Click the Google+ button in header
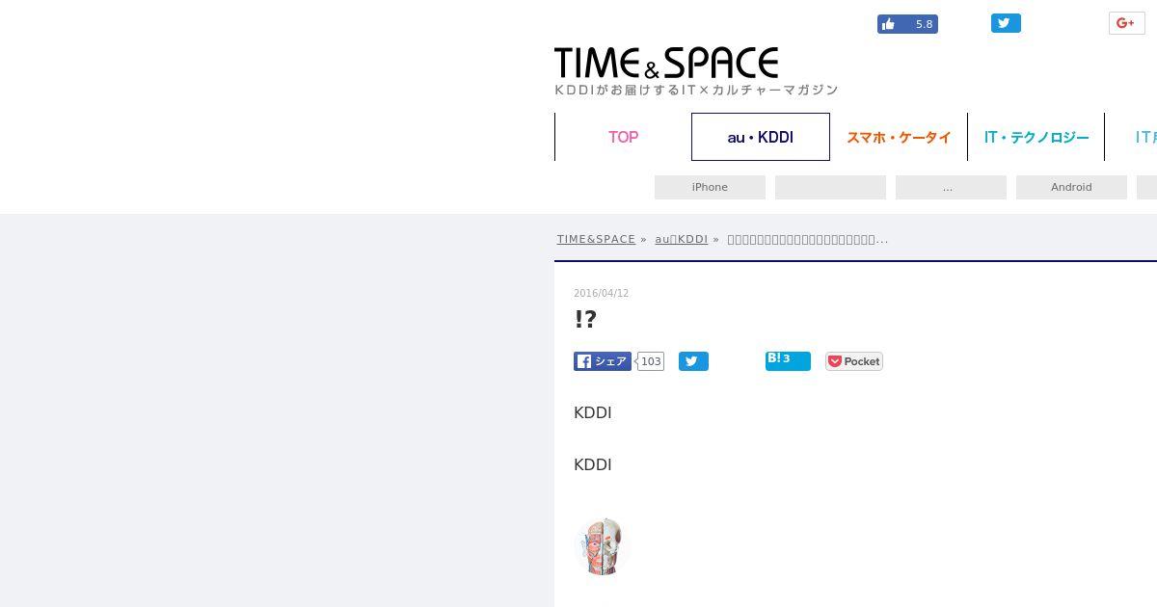 [x=1126, y=23]
